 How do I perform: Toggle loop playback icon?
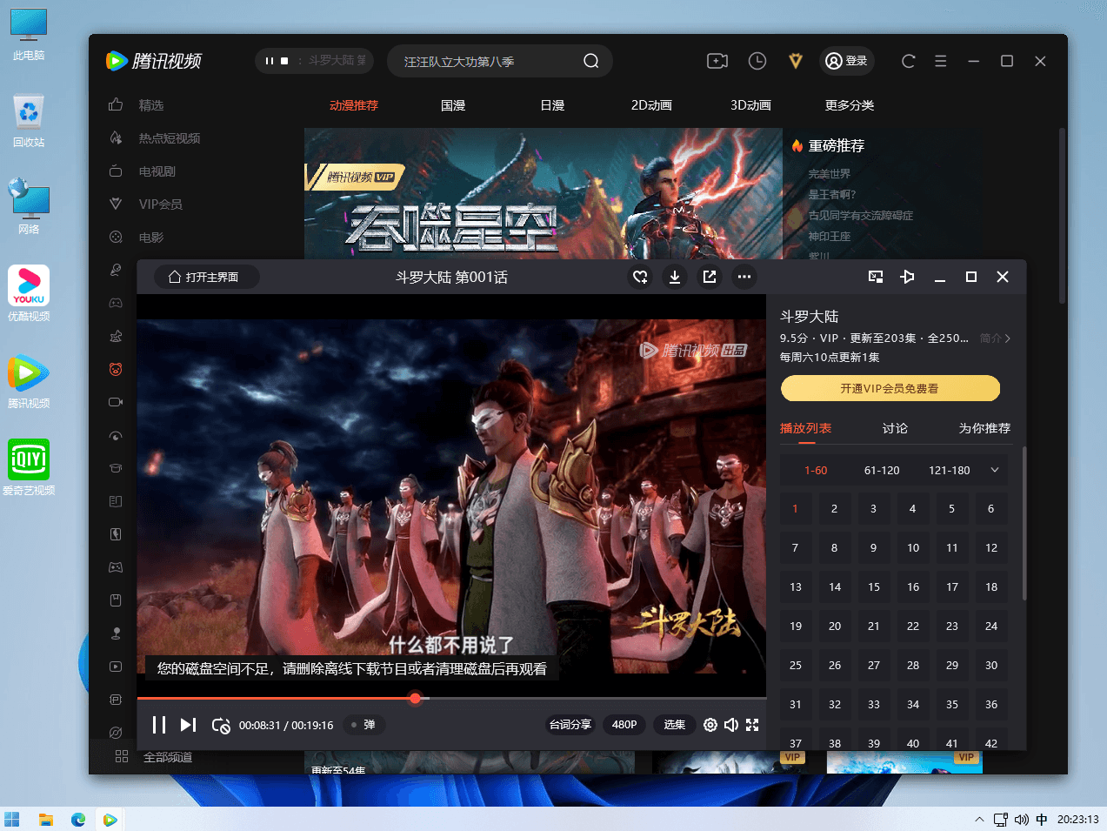tap(221, 725)
